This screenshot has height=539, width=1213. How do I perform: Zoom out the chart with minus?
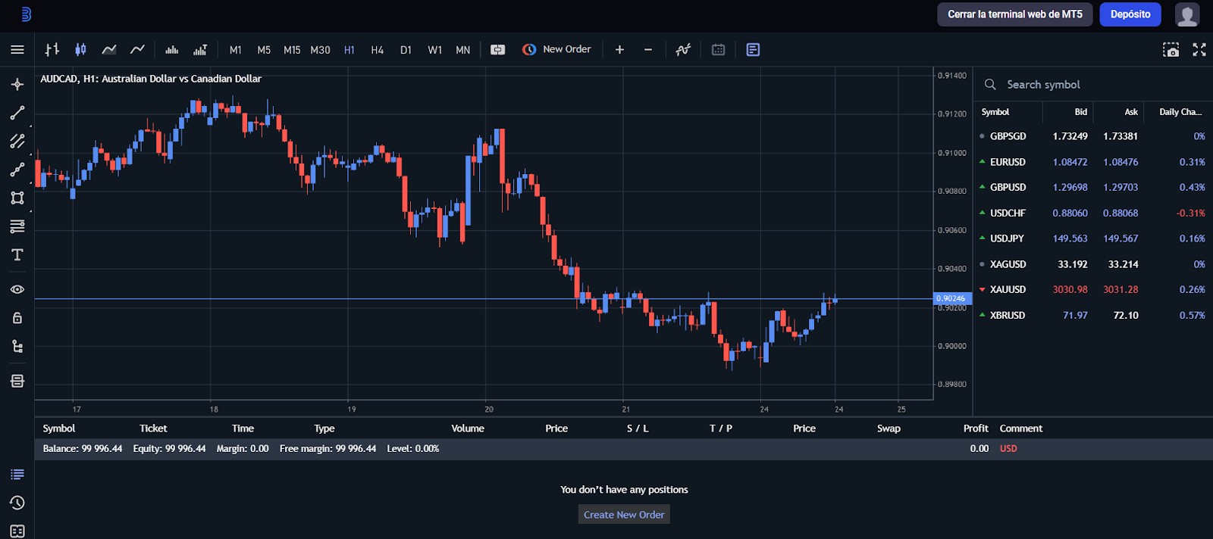(648, 50)
